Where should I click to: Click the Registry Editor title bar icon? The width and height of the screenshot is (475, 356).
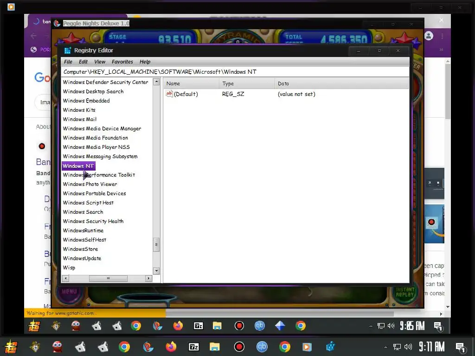click(67, 51)
